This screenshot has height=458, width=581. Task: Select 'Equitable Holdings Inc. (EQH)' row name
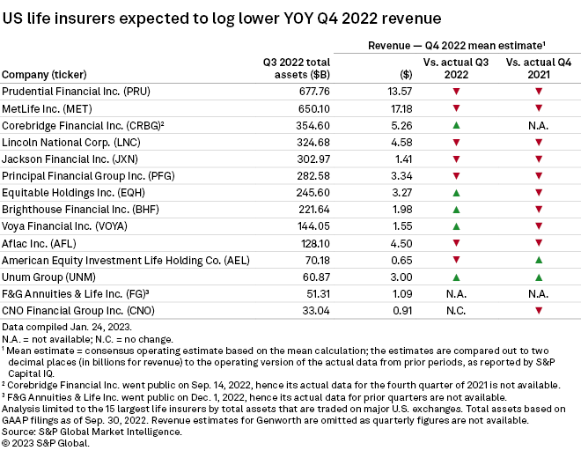coord(73,193)
